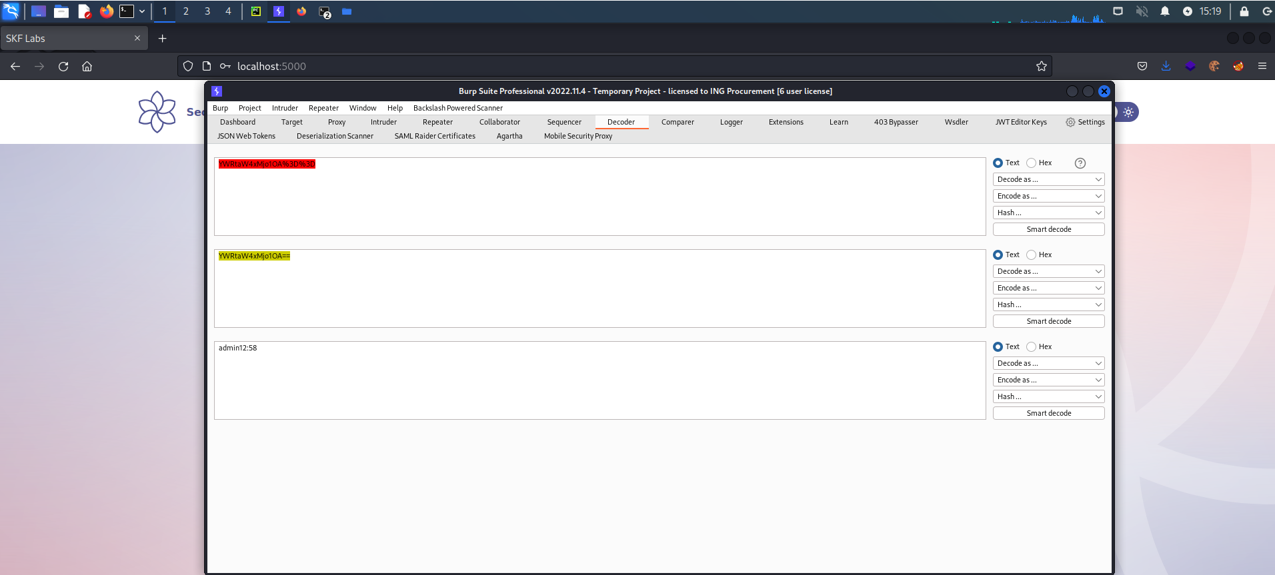
Task: Select Text mode for first decoder field
Action: [998, 163]
